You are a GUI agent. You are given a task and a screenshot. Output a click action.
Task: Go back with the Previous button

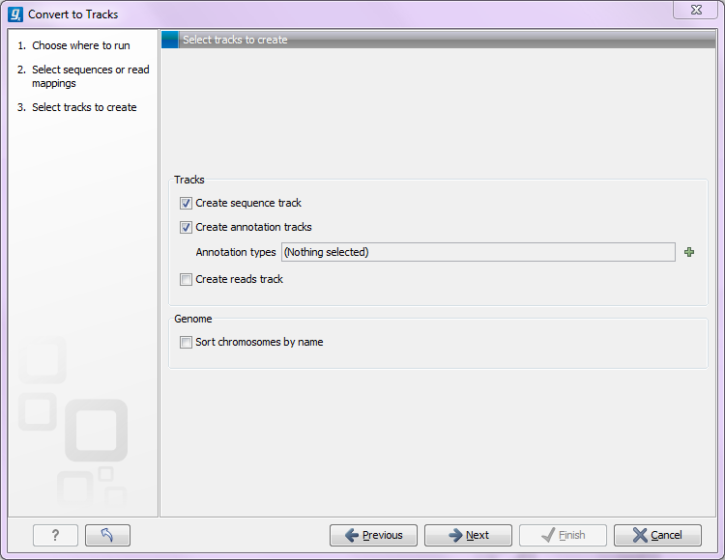point(373,535)
